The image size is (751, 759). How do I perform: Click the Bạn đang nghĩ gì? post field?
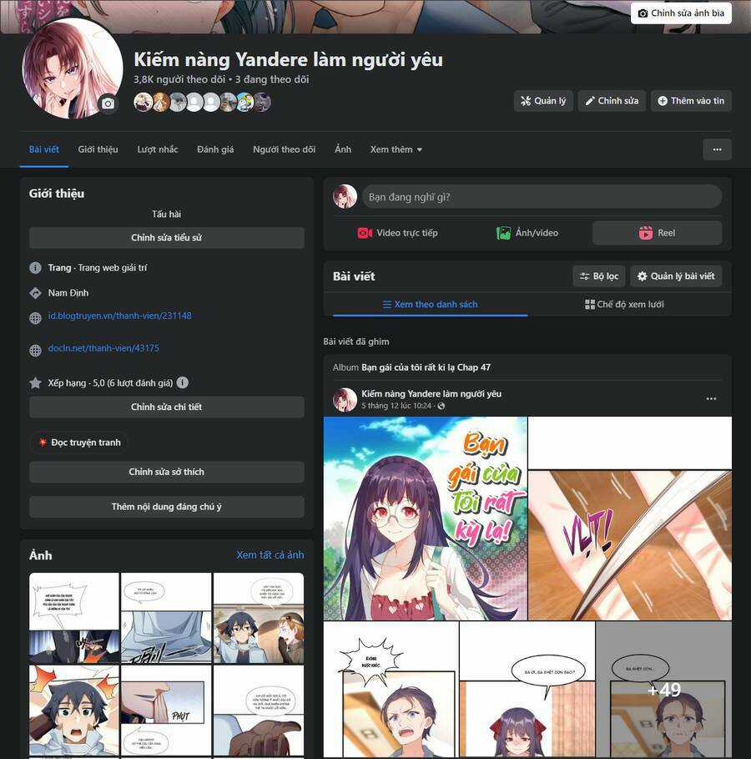tap(541, 197)
